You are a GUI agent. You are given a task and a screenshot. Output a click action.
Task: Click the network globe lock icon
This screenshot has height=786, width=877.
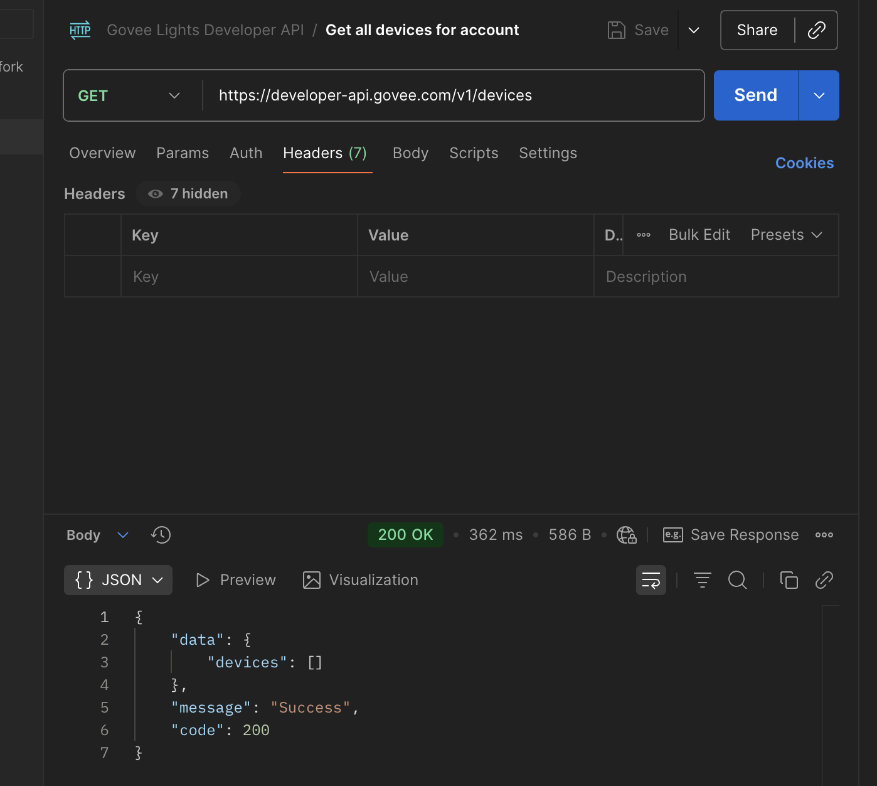click(x=626, y=535)
